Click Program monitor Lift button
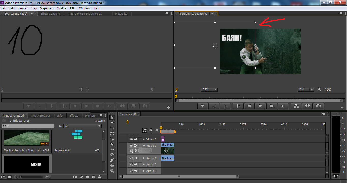 click(296, 106)
